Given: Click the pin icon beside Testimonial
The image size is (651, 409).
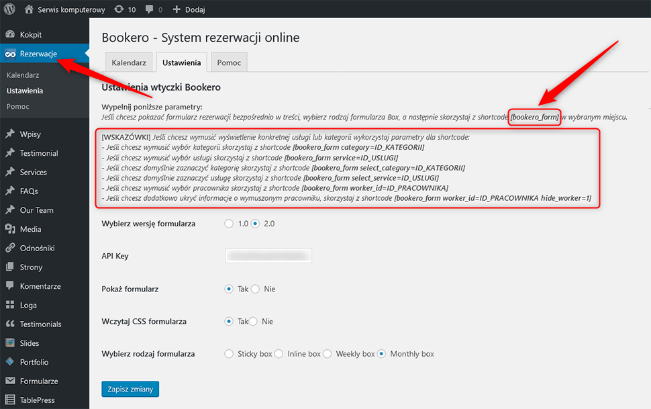Looking at the screenshot, I should pyautogui.click(x=10, y=153).
